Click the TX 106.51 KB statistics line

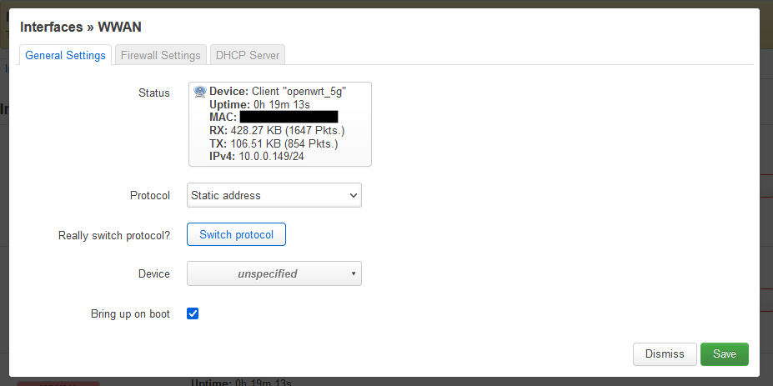point(274,143)
